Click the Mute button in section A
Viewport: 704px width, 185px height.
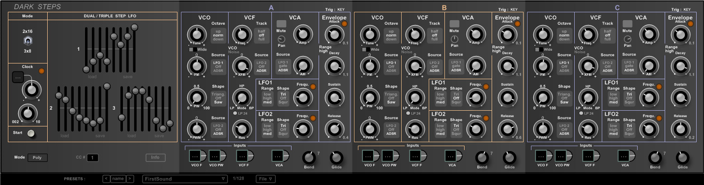282,24
